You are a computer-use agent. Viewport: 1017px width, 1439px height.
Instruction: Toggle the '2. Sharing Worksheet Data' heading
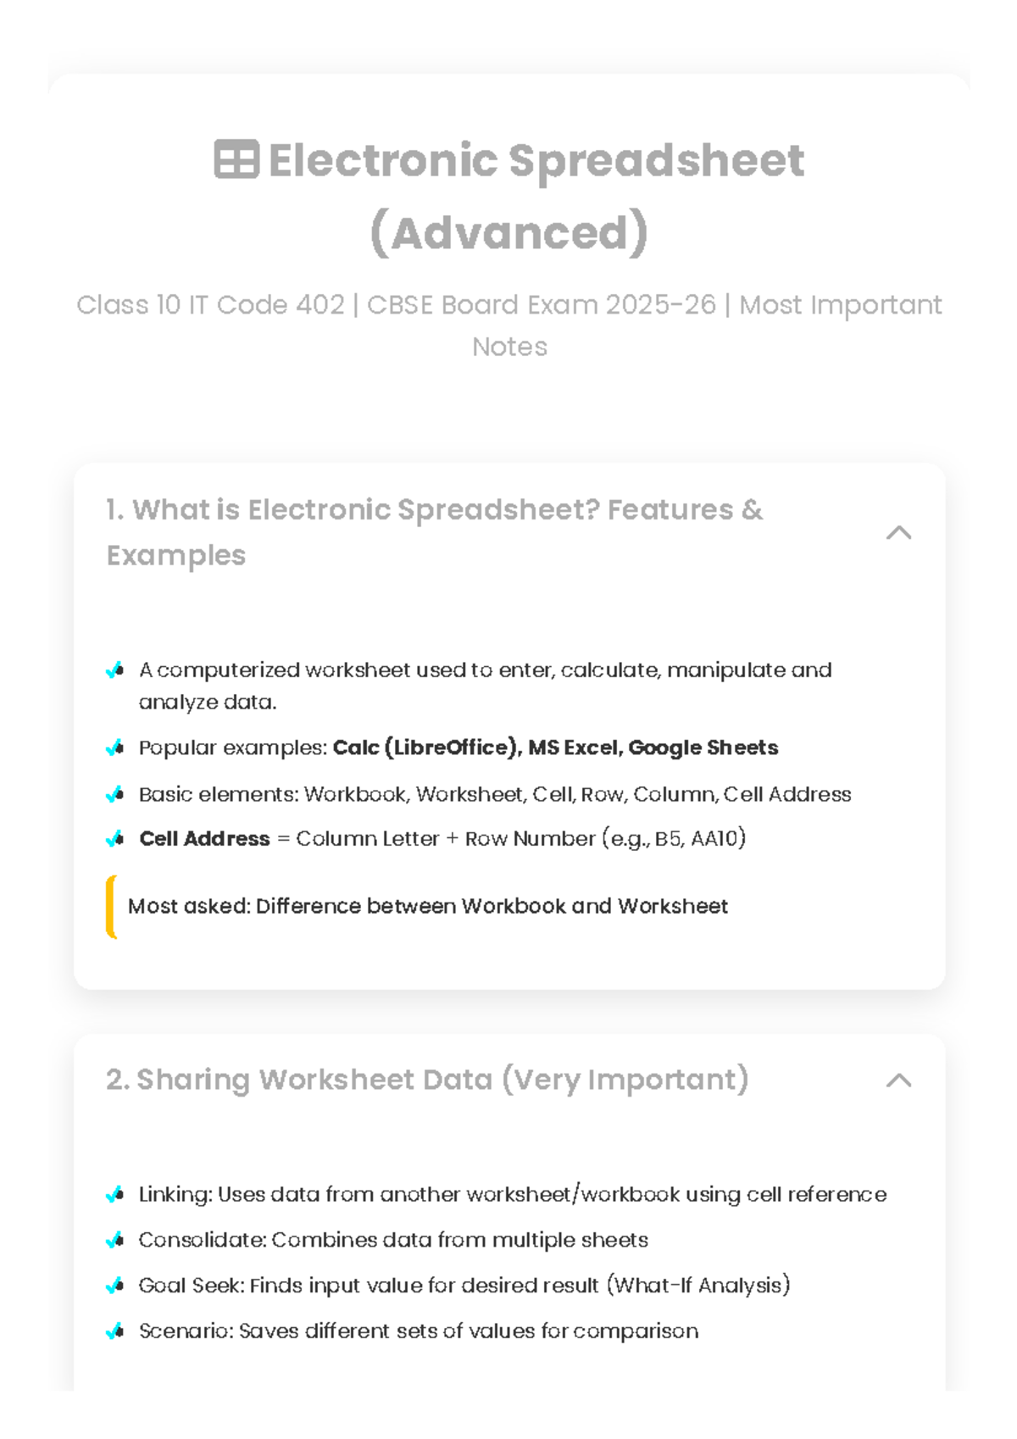427,1080
